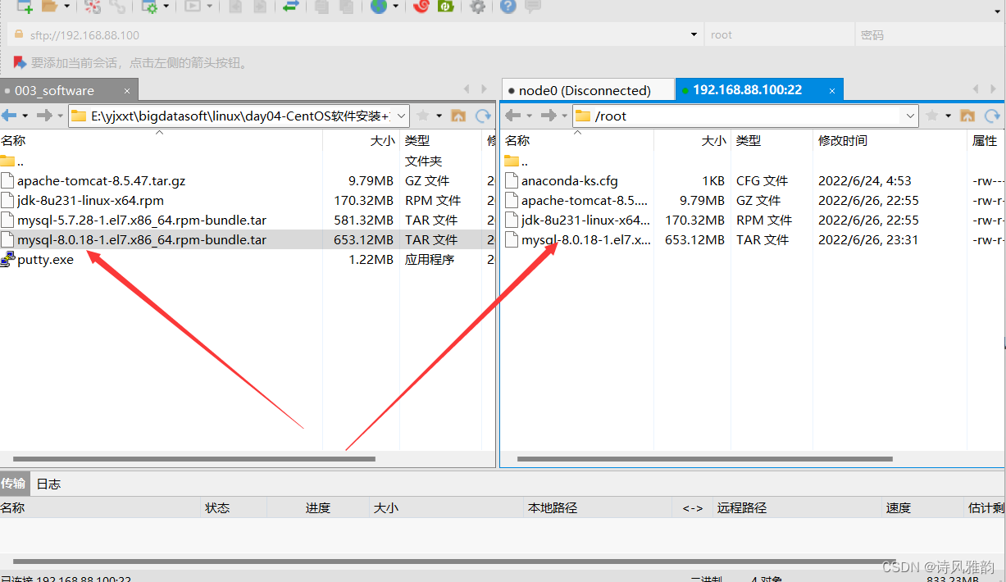This screenshot has height=582, width=1006.
Task: Open local pane back history dropdown
Action: pos(25,116)
